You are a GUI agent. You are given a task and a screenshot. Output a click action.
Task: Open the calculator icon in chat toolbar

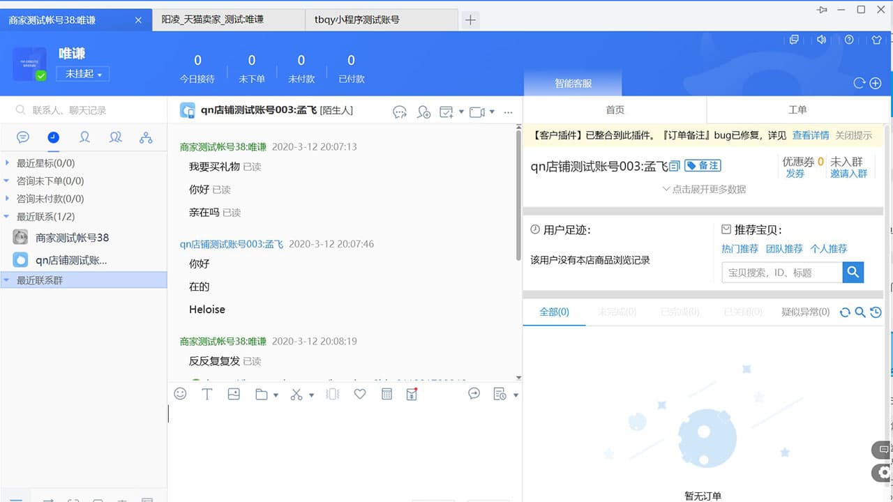[387, 394]
